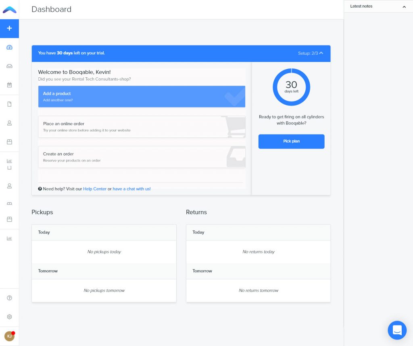Open the Add a product setup step
Screen dimensions: 413x346
(x=142, y=96)
